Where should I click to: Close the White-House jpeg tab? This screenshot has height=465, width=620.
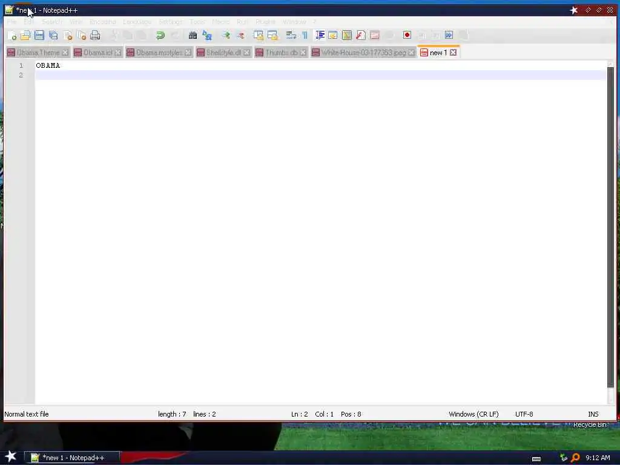pyautogui.click(x=411, y=53)
